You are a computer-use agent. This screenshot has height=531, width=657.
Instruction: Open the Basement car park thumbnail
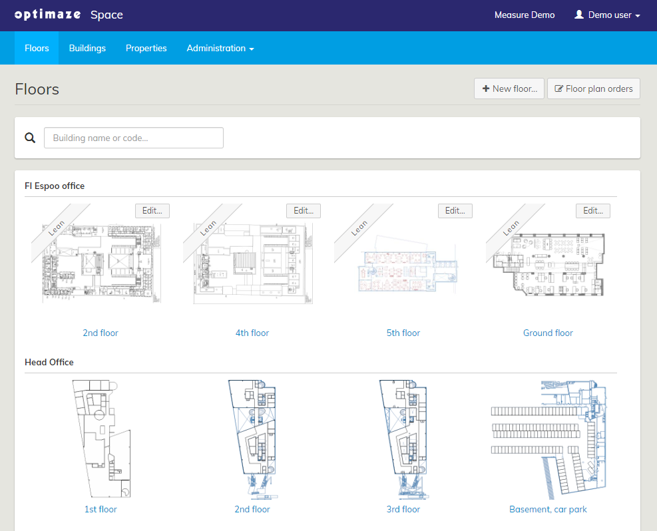(548, 439)
